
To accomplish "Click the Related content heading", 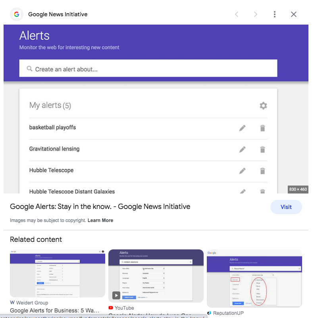I will click(x=36, y=239).
